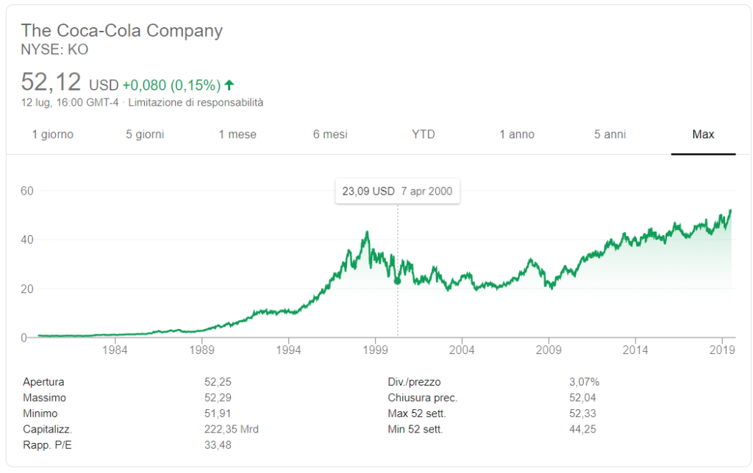Screen dimensions: 753x473
Task: Open the 1 mese range tab
Action: click(238, 134)
